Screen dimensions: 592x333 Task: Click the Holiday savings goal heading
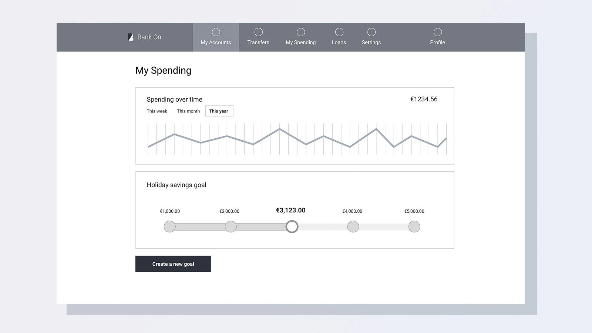pos(176,185)
